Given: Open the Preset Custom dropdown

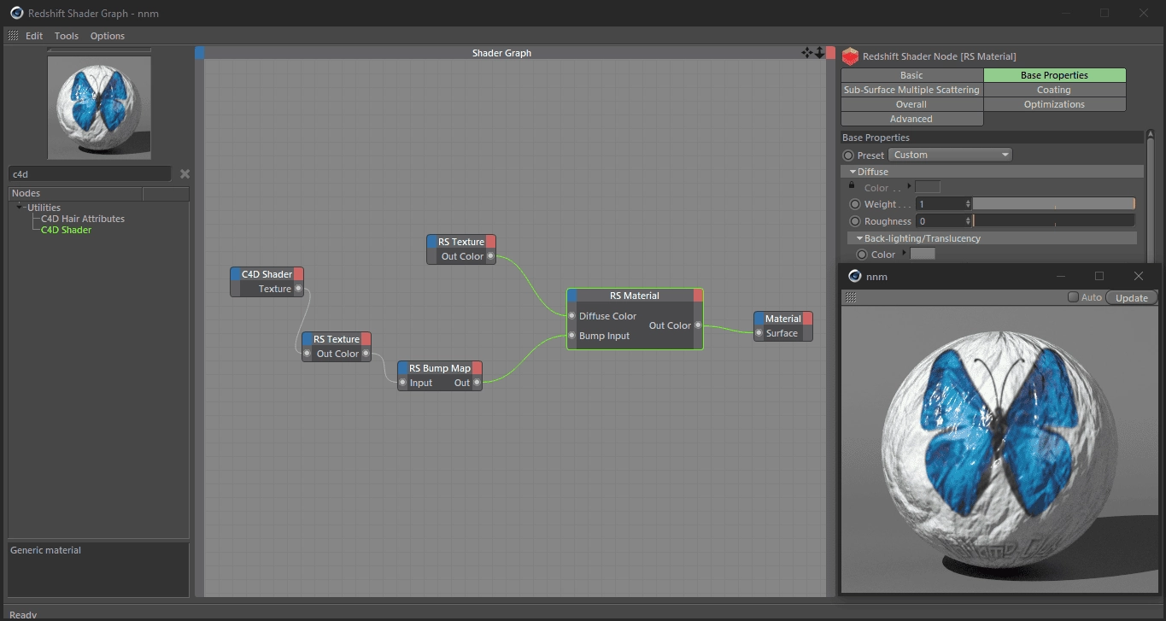Looking at the screenshot, I should pyautogui.click(x=950, y=155).
